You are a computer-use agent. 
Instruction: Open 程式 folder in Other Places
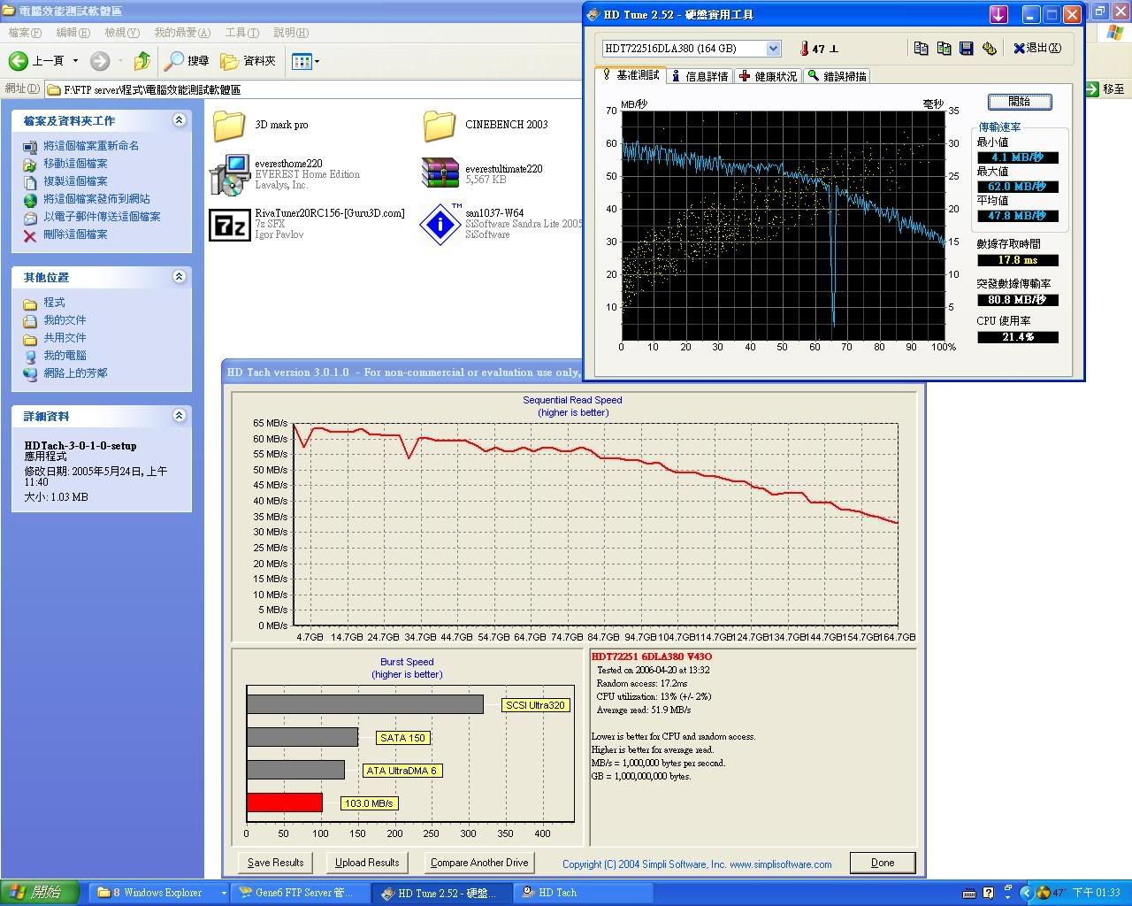point(54,303)
